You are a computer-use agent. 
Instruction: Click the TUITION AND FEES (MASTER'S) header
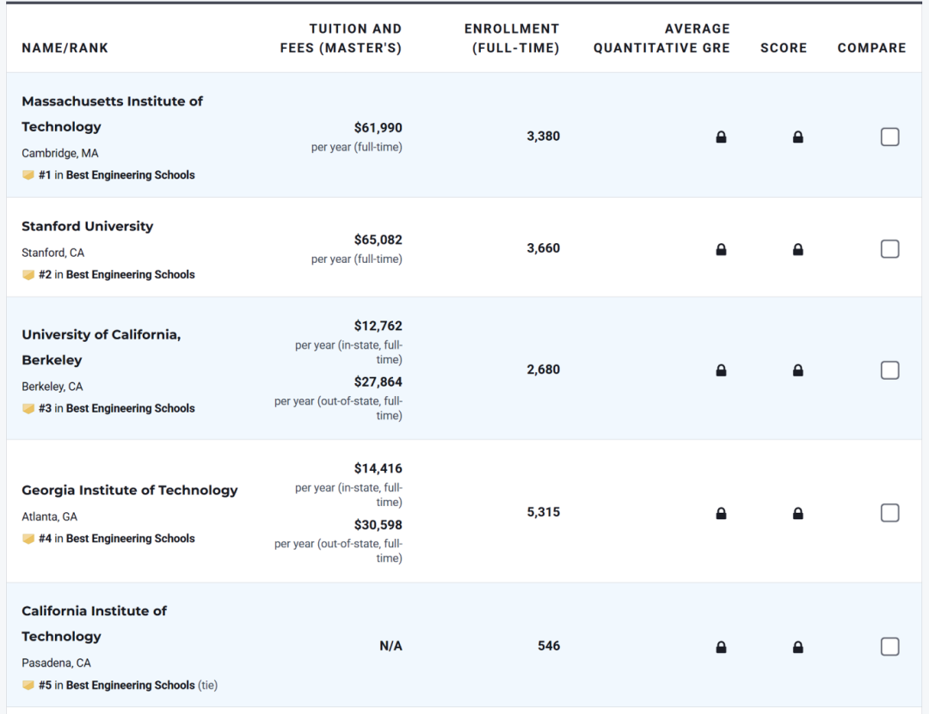point(341,39)
